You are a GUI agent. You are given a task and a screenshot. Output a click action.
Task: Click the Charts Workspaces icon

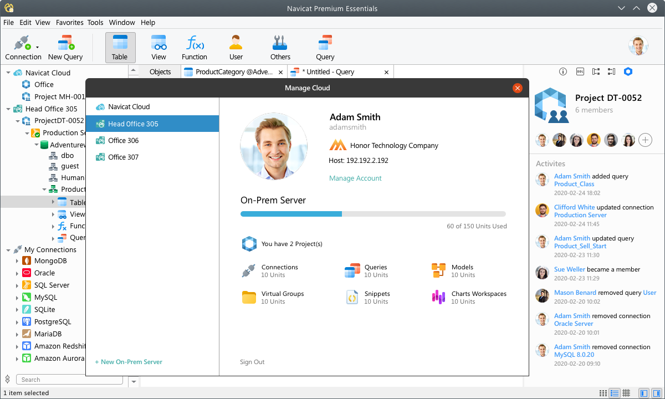coord(439,298)
